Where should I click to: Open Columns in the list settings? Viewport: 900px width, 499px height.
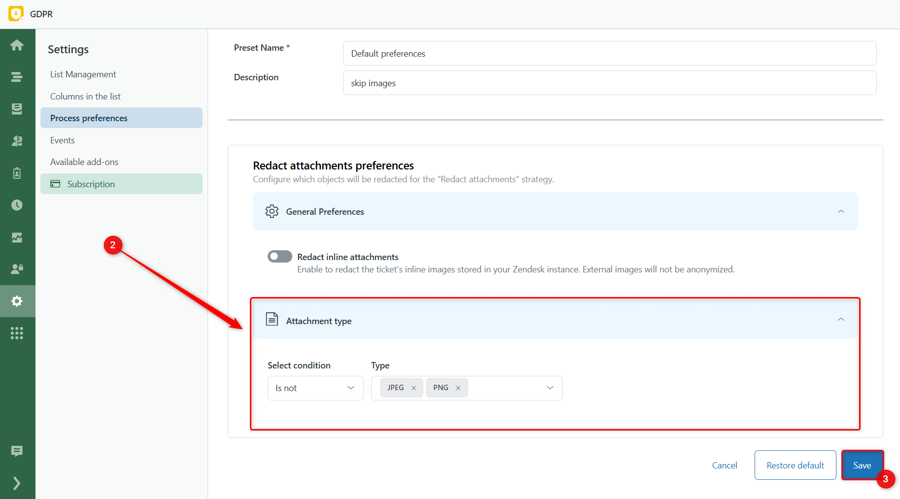point(85,97)
